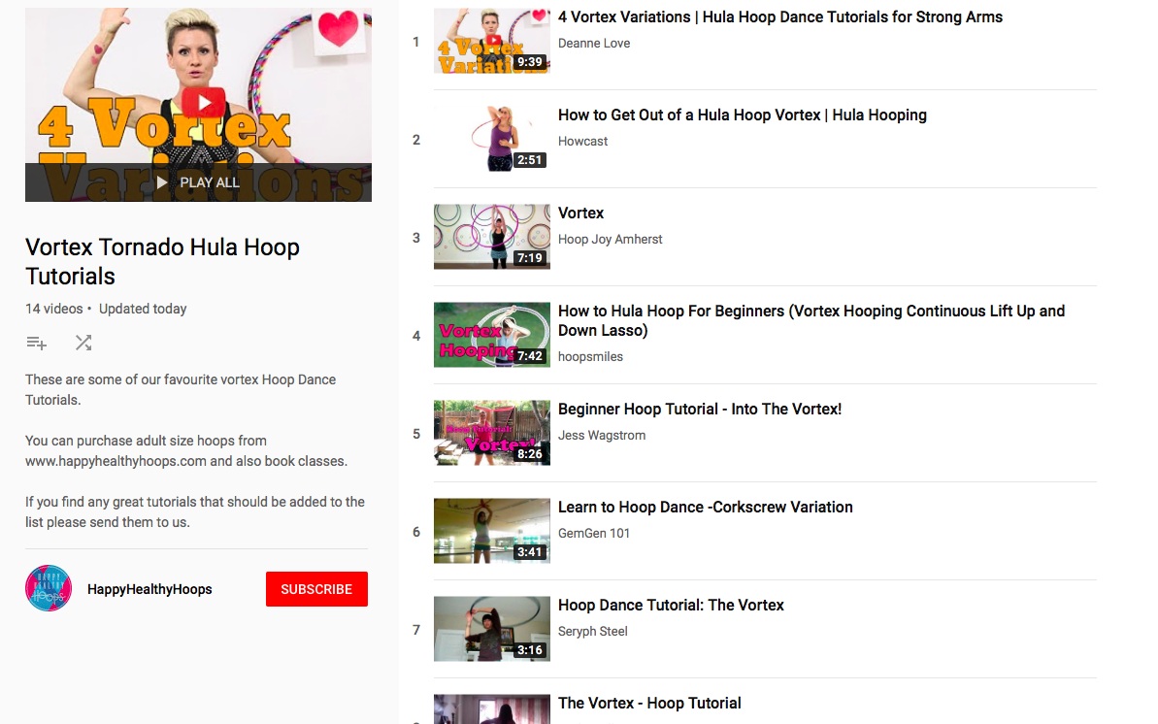Screen dimensions: 1158x724
Task: Visit the Deanne Love channel
Action: (x=594, y=43)
